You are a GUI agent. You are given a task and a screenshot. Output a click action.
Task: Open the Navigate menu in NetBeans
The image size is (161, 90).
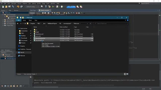click(14, 3)
